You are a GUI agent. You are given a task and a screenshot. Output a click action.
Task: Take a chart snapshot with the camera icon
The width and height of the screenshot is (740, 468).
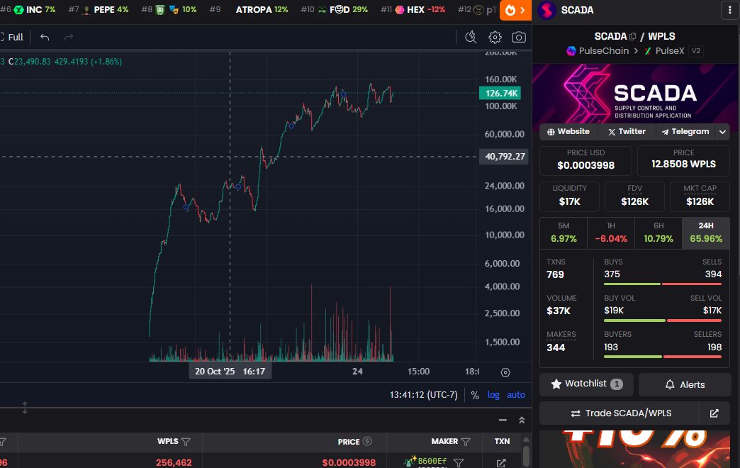[519, 38]
